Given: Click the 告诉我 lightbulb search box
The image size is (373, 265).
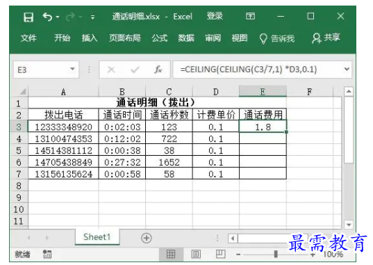Looking at the screenshot, I should (277, 38).
